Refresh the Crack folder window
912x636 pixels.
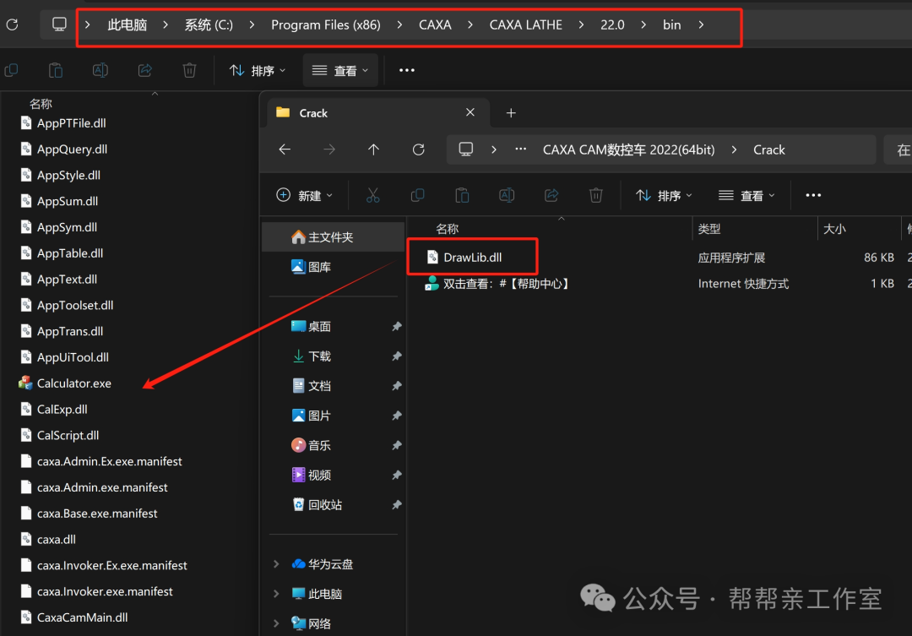[418, 149]
